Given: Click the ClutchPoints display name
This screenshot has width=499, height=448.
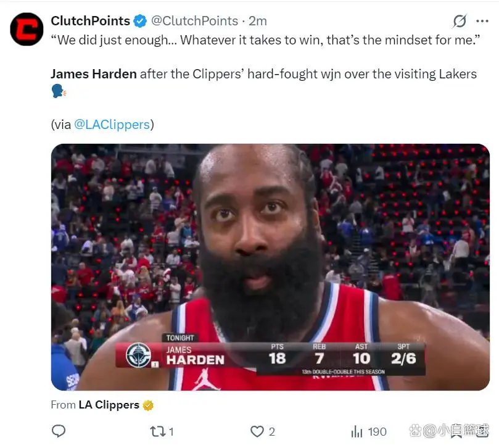Looking at the screenshot, I should point(91,21).
